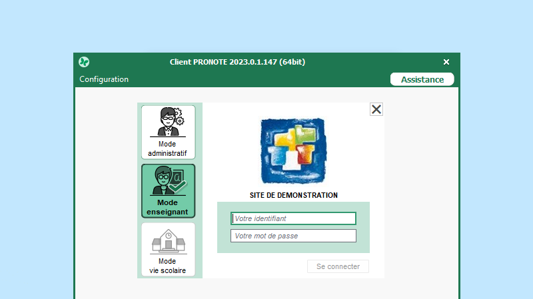Viewport: 533px width, 299px height.
Task: Select Mode vie scolaire
Action: tap(169, 250)
